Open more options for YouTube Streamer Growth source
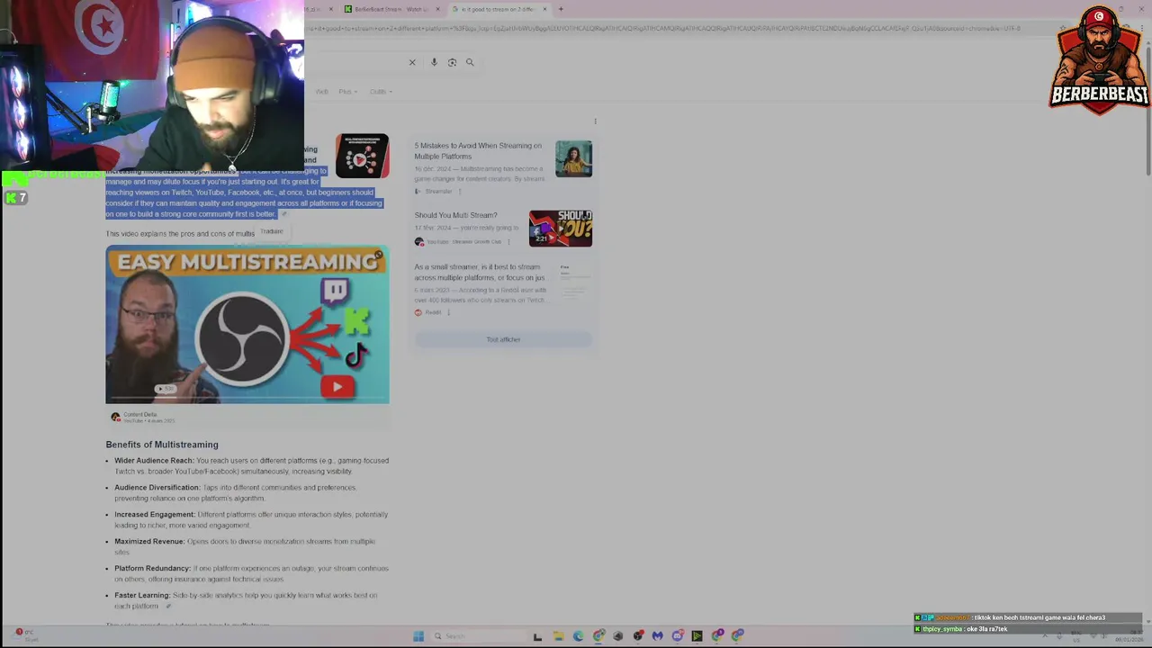Screen dimensions: 1152x648 (x=508, y=241)
